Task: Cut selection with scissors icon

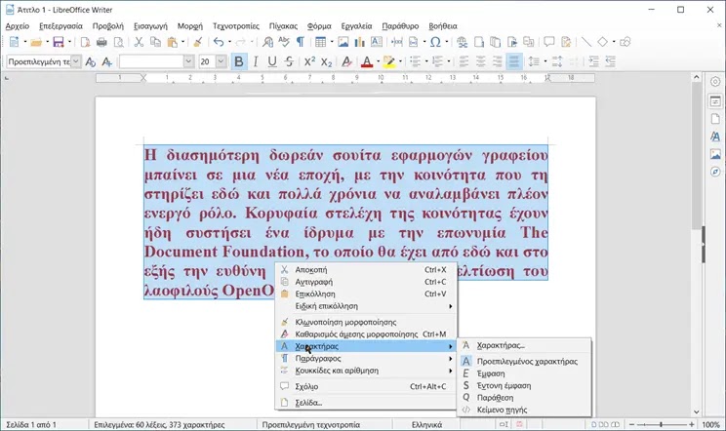Action: (x=139, y=42)
